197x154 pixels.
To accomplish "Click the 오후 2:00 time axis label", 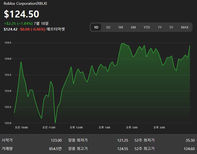I will pos(132,127).
